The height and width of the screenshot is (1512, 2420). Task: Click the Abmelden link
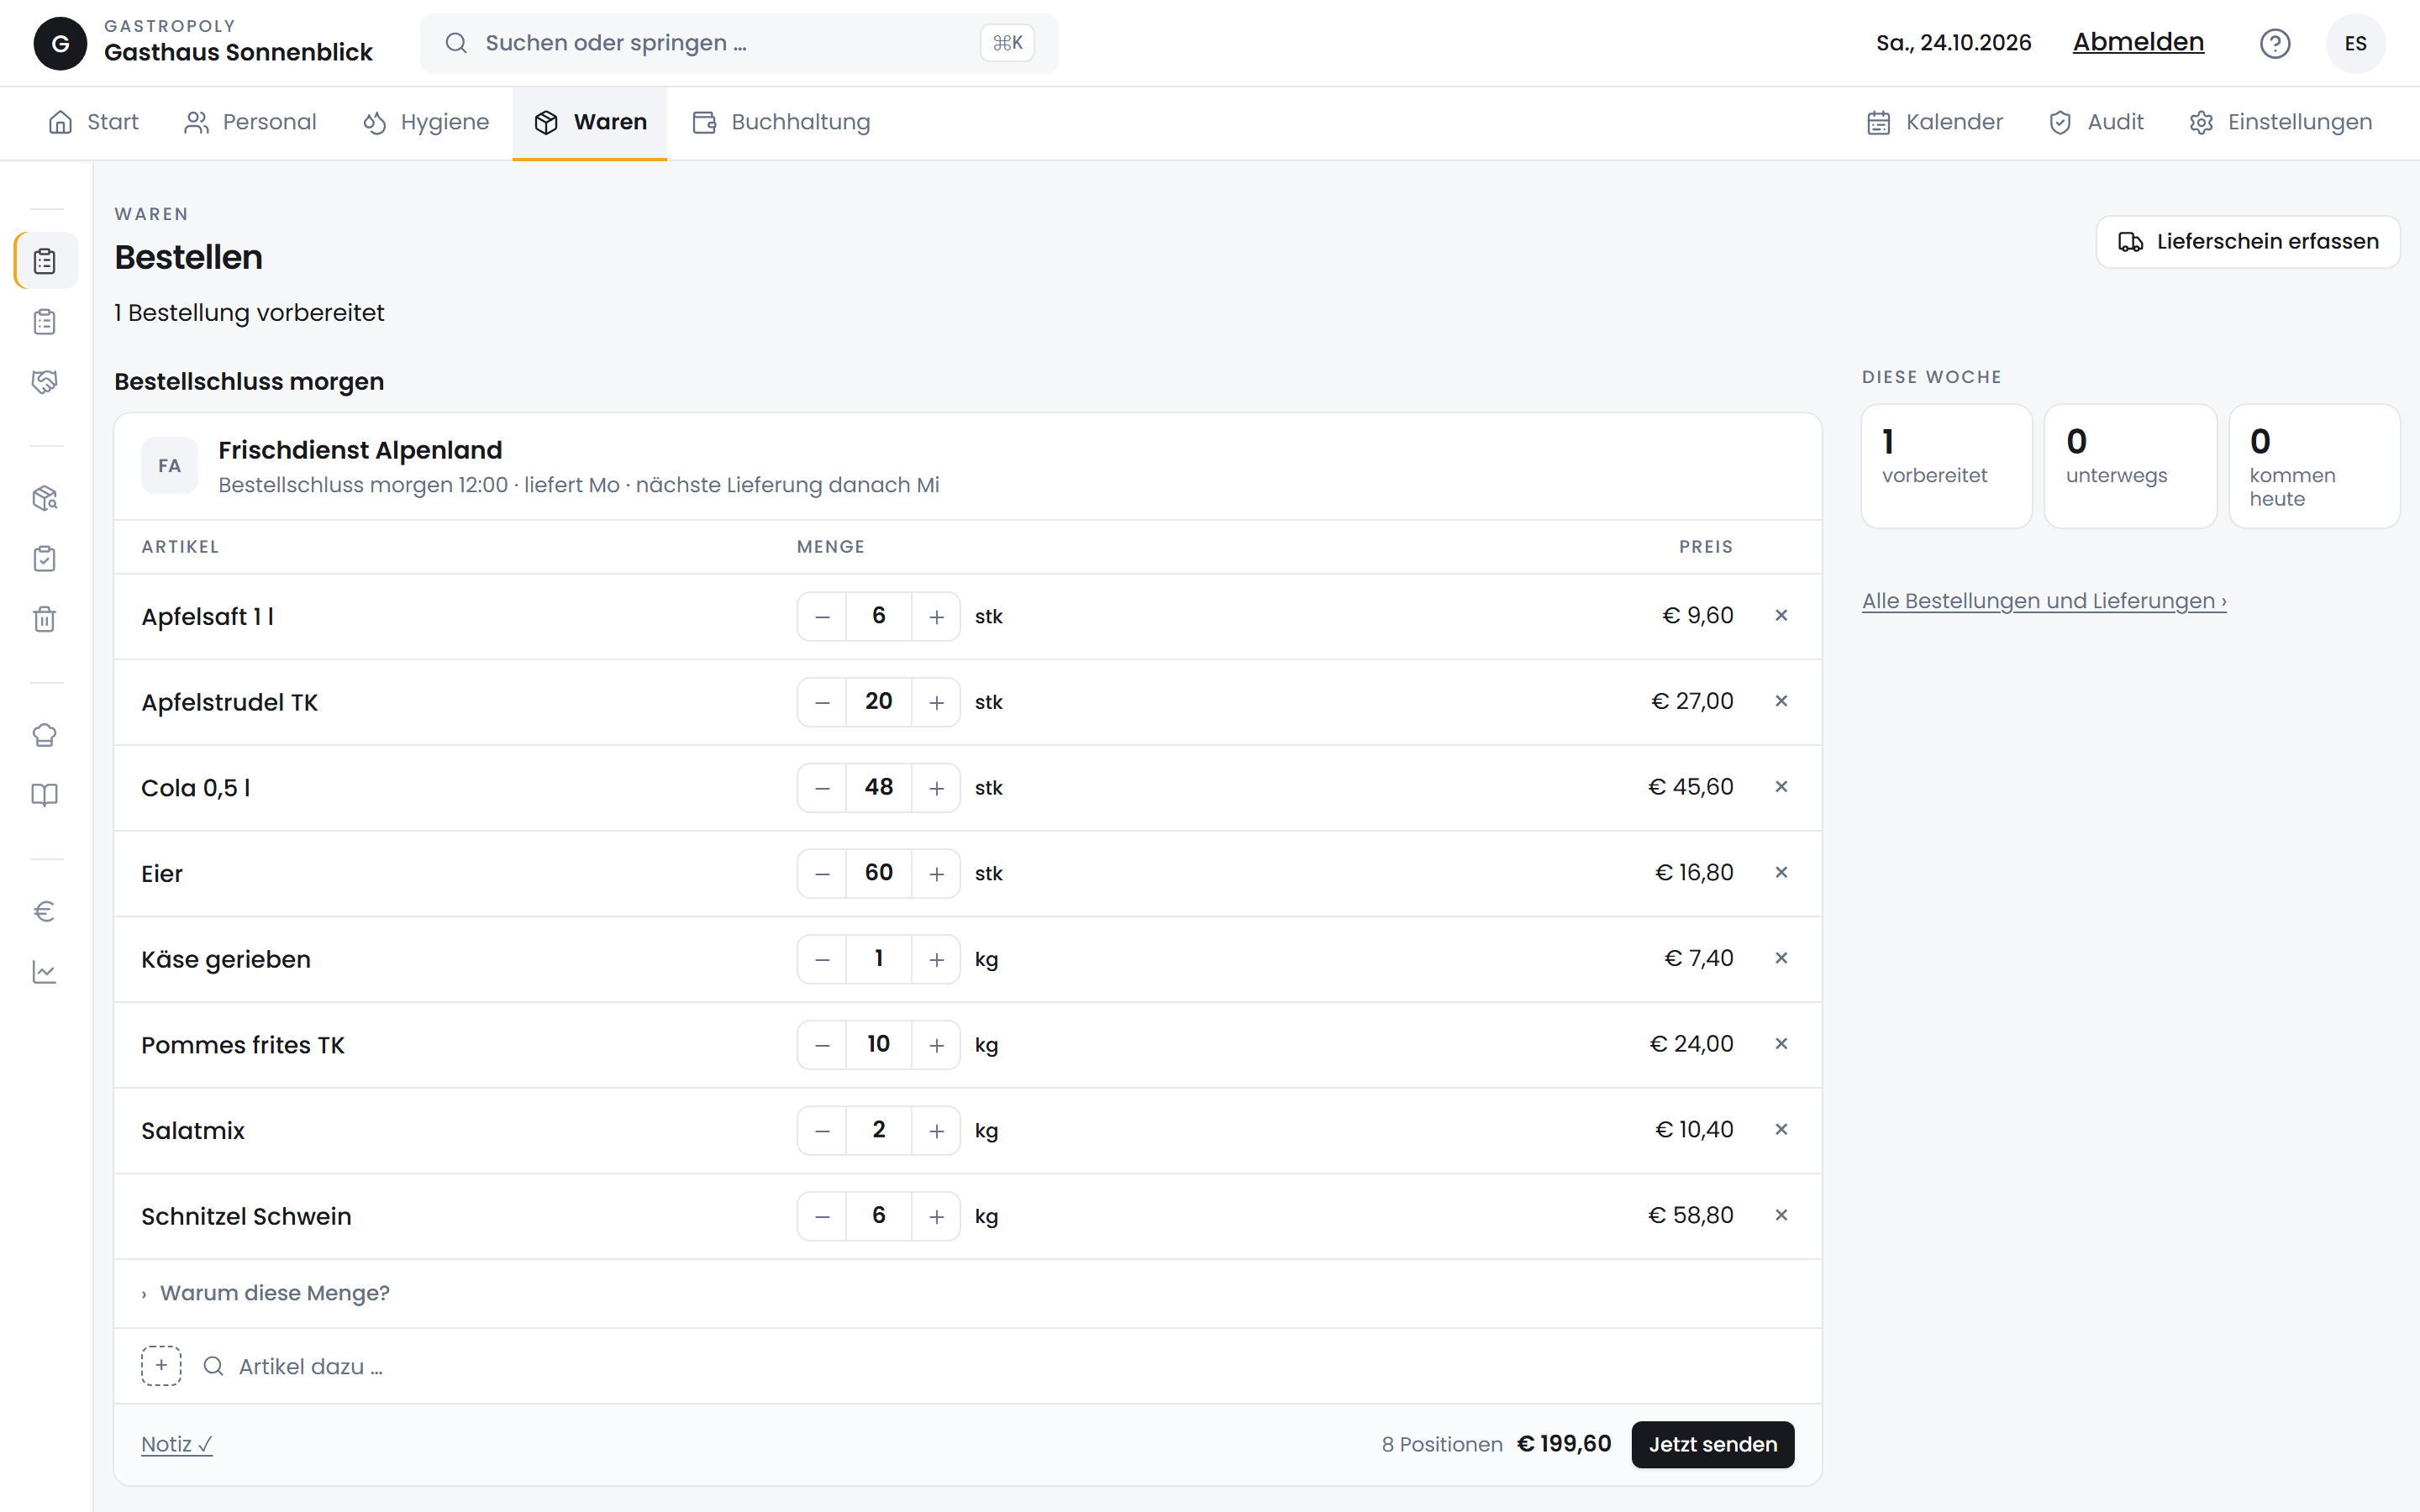2138,42
